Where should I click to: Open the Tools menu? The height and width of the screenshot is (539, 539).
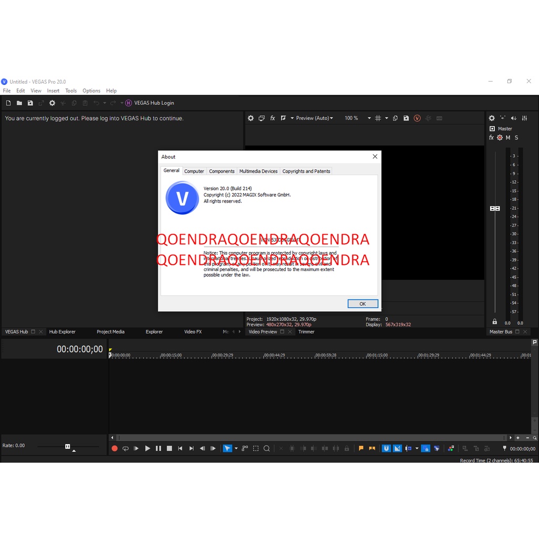[x=71, y=91]
